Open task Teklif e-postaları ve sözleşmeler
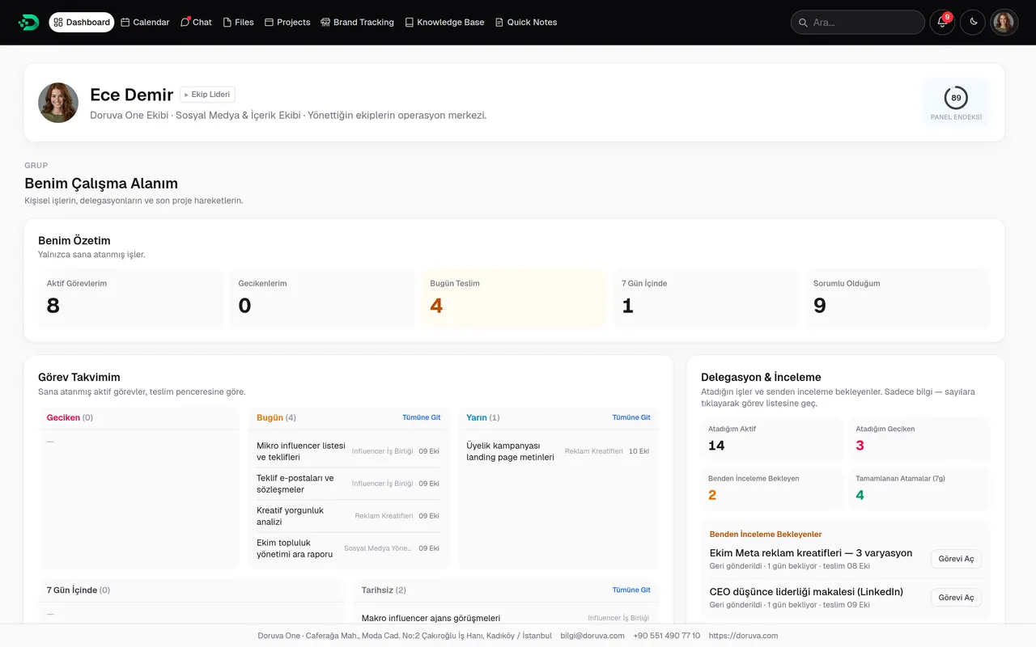This screenshot has height=647, width=1036. 348,484
